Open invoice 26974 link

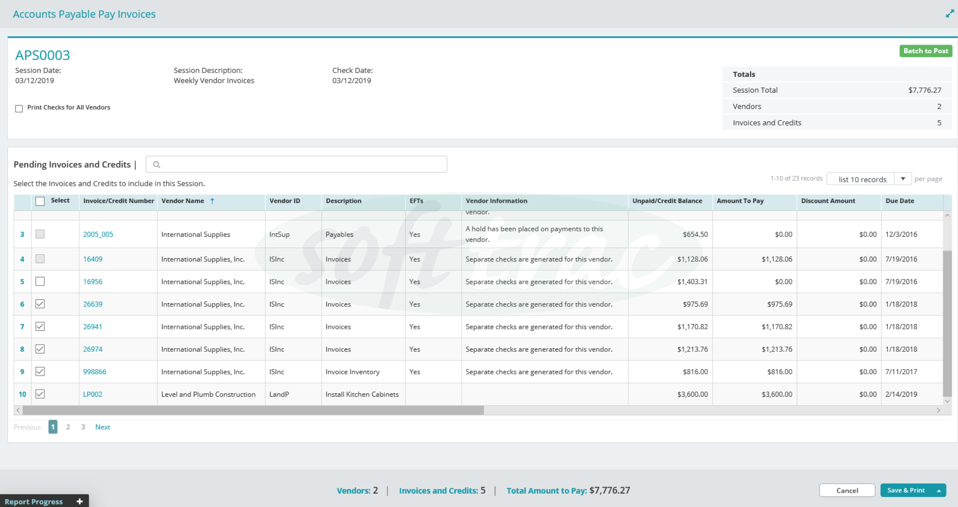pos(93,349)
